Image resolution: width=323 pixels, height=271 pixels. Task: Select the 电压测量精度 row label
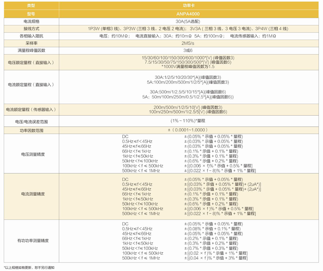[31, 154]
